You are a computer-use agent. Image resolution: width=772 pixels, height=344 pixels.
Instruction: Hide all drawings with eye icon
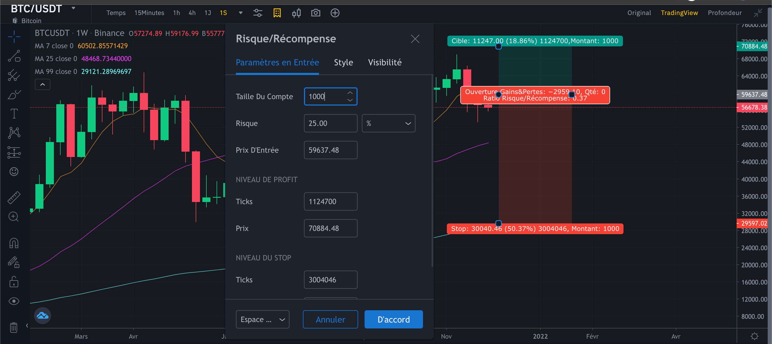(x=14, y=301)
